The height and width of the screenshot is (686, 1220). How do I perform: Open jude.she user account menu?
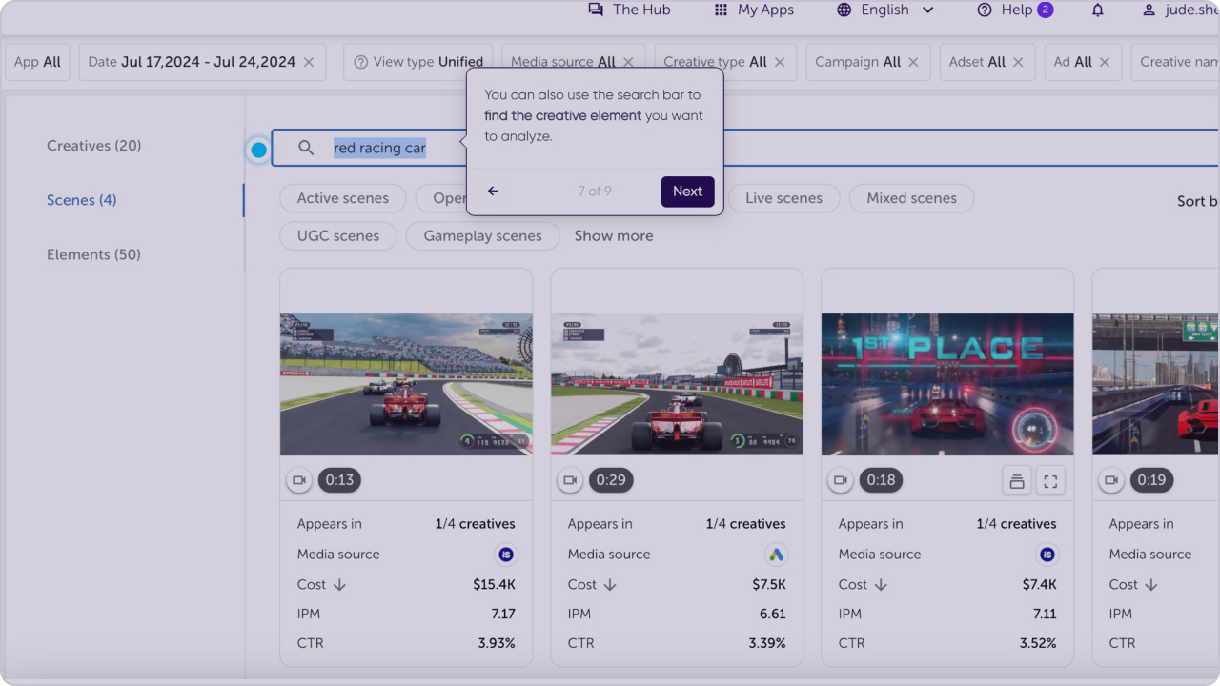click(x=1180, y=10)
